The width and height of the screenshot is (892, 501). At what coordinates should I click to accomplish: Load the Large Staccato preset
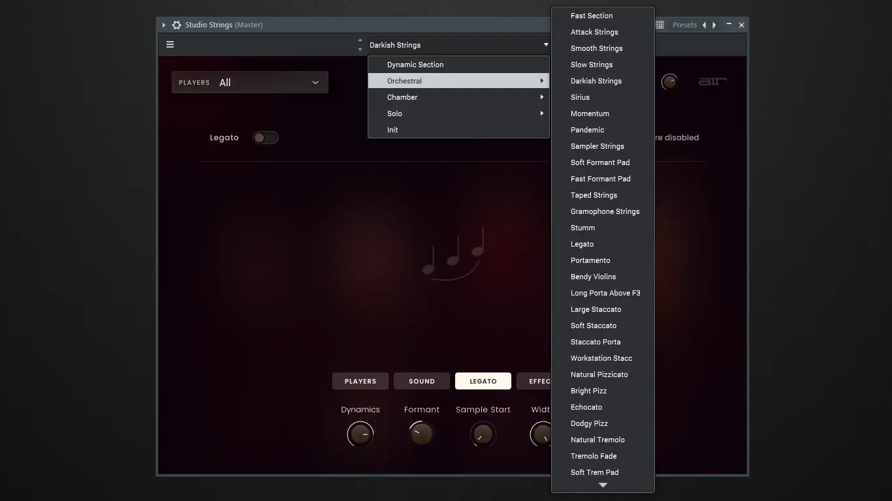(603, 309)
